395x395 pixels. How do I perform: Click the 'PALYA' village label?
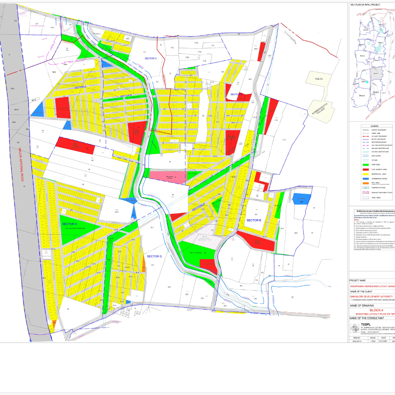coord(319,79)
